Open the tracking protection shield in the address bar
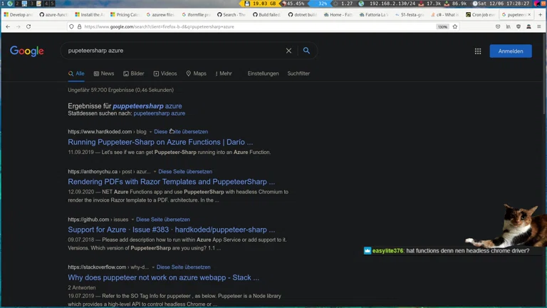The image size is (547, 308). point(71,26)
